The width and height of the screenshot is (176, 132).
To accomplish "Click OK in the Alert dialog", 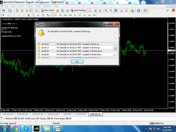I will [x=77, y=62].
